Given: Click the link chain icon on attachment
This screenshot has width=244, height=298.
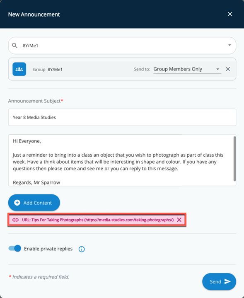Looking at the screenshot, I should [15, 220].
